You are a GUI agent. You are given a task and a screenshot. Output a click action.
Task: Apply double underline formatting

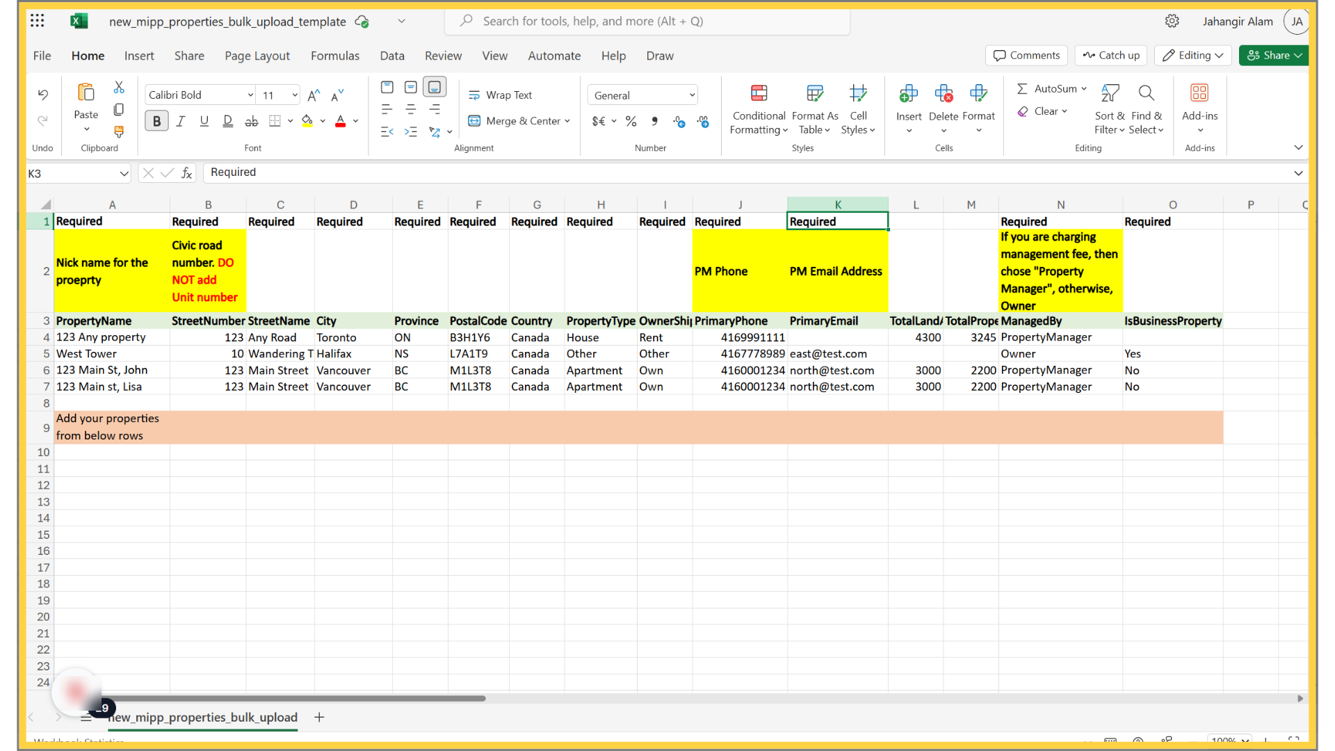coord(227,121)
